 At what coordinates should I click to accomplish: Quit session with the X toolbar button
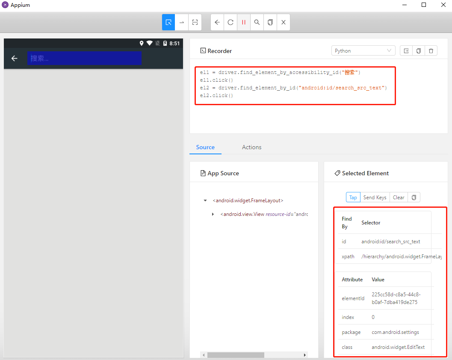(x=284, y=22)
